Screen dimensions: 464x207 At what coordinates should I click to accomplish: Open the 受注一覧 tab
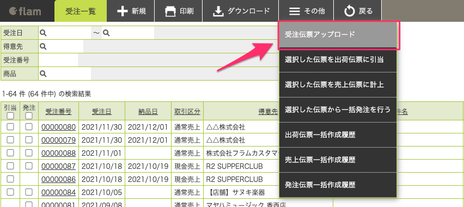coord(81,11)
